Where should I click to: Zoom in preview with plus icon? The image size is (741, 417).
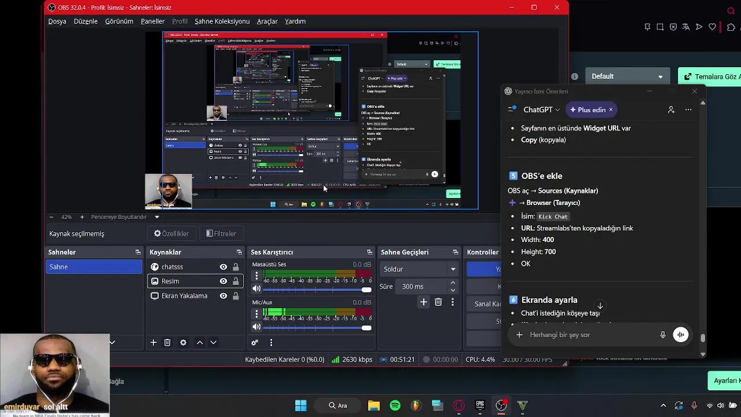click(82, 217)
